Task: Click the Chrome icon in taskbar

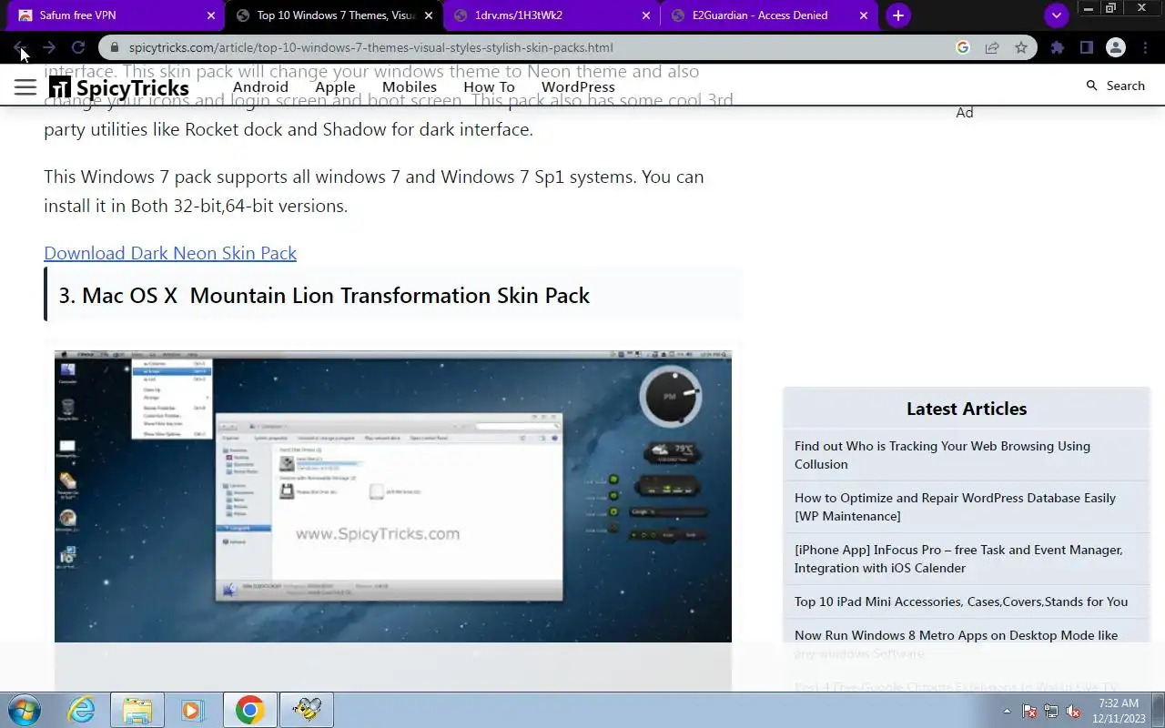Action: click(250, 710)
